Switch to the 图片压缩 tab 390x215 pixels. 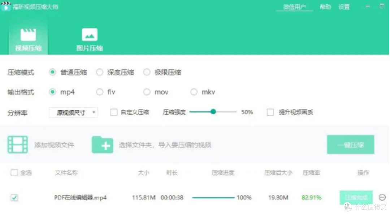coord(90,39)
